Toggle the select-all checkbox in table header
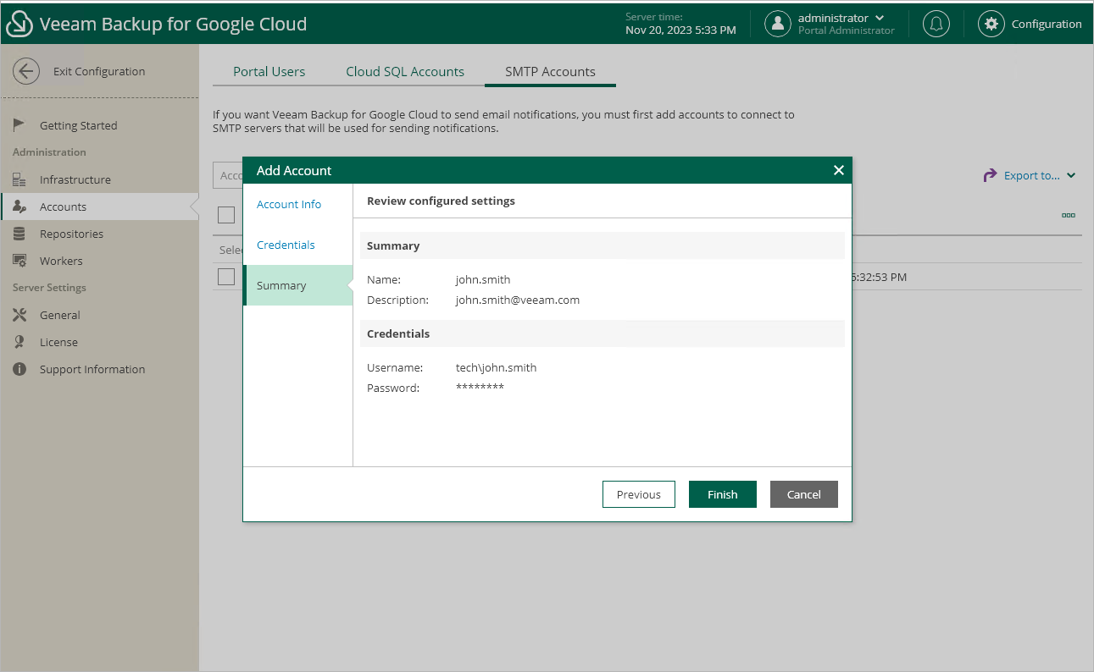Viewport: 1094px width, 672px height. [226, 215]
